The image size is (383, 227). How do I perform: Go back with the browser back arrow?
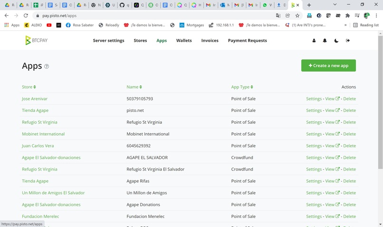(7, 16)
